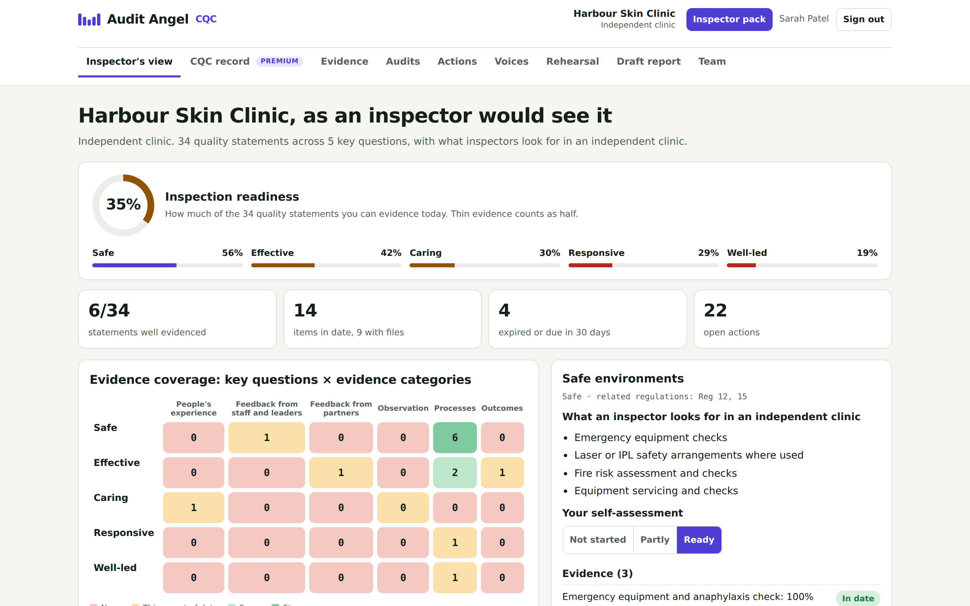Click the CQC label beside the logo

(x=206, y=19)
